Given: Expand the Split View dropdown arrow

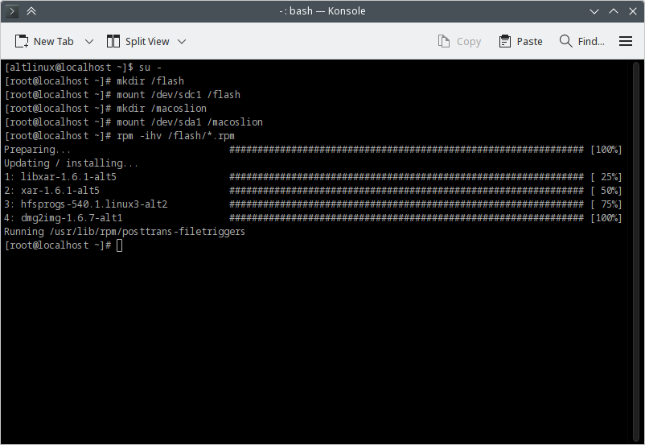Looking at the screenshot, I should pos(182,42).
